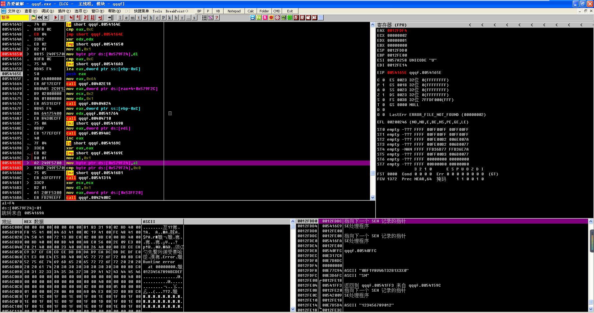The image size is (594, 313).
Task: Open Source window (s icon)
Action: 194,18
